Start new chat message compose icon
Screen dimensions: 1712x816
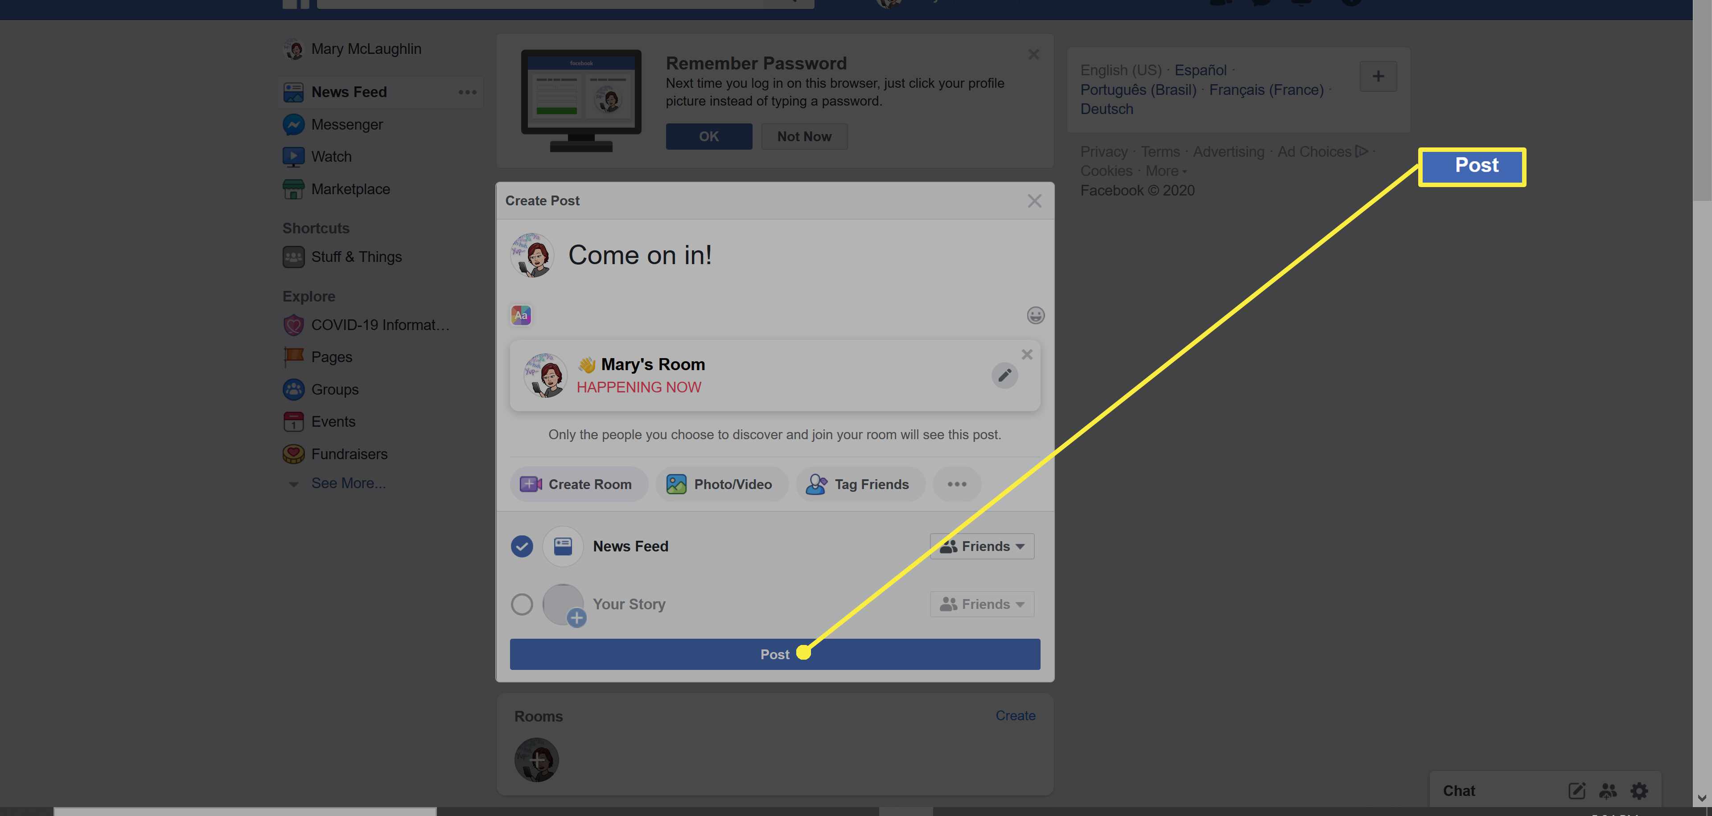1576,791
